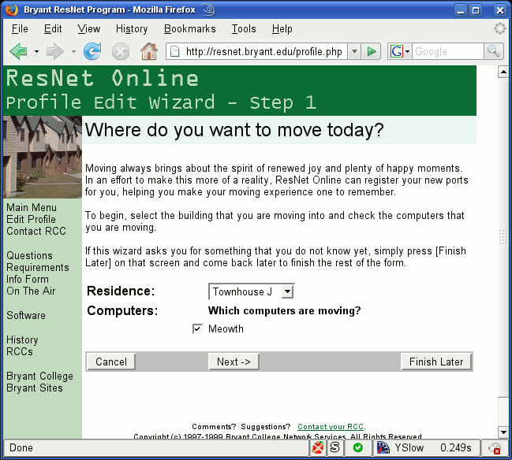Click the search magnifier icon
The image size is (512, 460).
pyautogui.click(x=493, y=51)
